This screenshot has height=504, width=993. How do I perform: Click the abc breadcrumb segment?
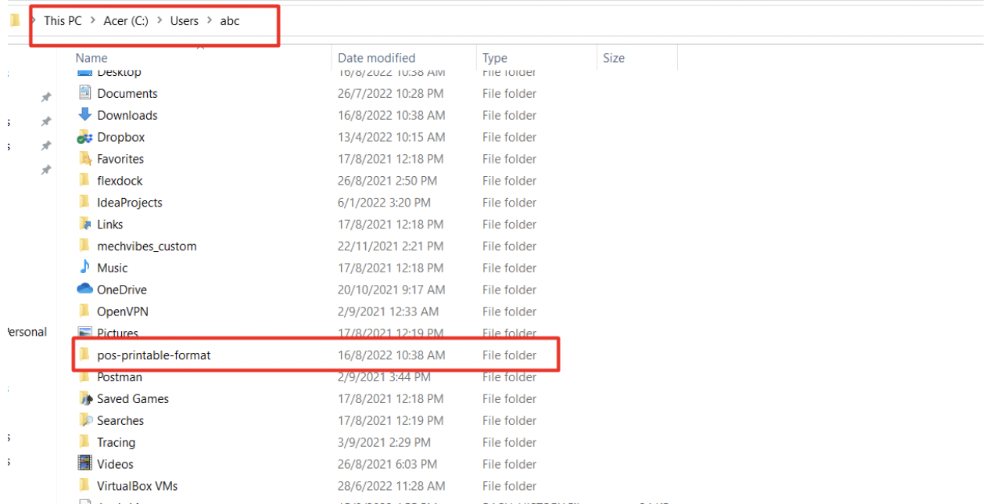230,21
